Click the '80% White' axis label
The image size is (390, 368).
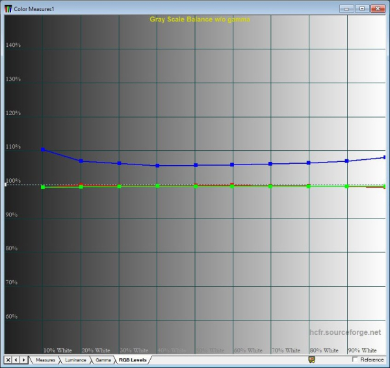click(324, 350)
